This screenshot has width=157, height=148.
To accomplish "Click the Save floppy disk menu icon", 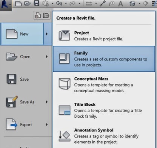I will (11, 79).
